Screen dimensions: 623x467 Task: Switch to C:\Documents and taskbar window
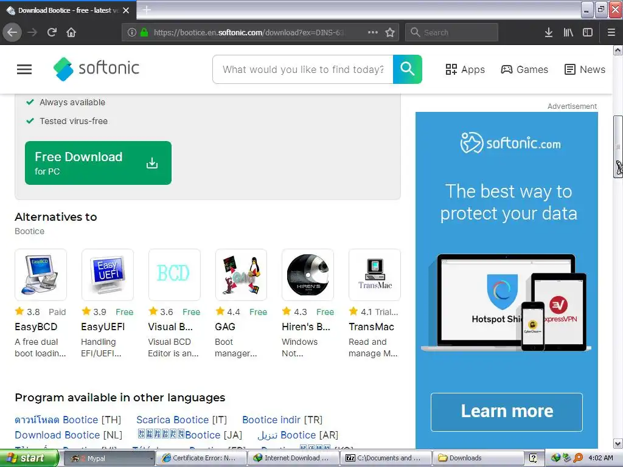pos(385,458)
